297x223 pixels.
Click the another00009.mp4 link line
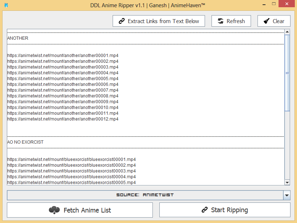[63, 102]
